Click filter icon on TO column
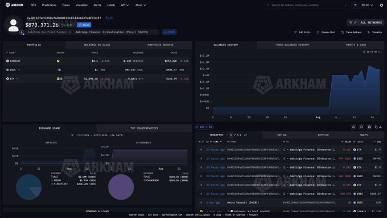This screenshot has width=387, height=218. pos(284,141)
